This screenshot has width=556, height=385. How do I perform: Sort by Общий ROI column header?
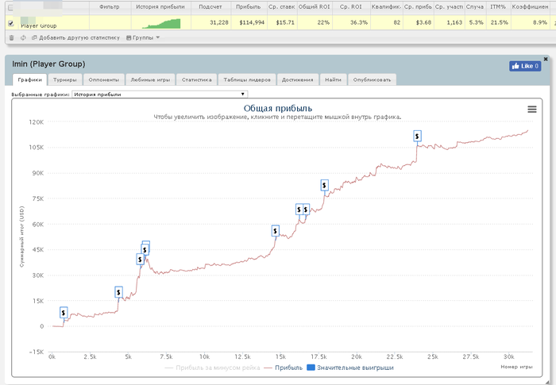315,6
